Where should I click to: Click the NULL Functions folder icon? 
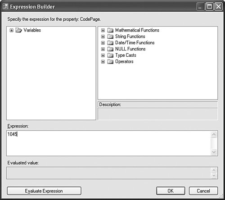[x=110, y=49]
